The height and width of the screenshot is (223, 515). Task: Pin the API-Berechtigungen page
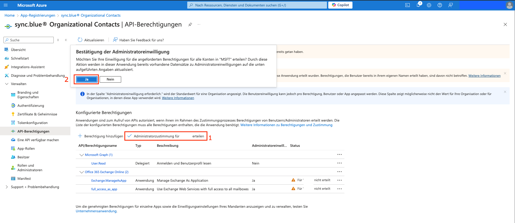(x=190, y=24)
